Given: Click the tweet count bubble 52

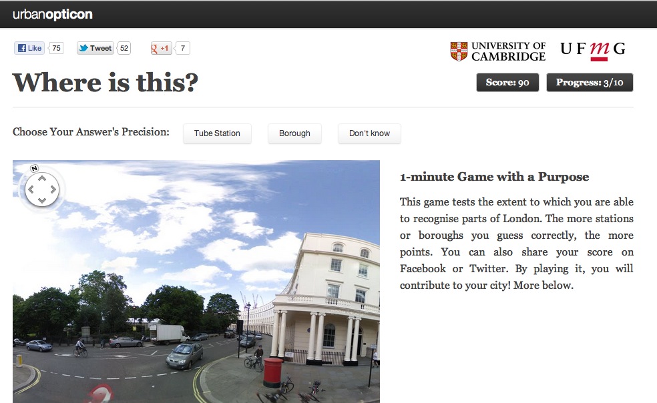Looking at the screenshot, I should click(124, 48).
